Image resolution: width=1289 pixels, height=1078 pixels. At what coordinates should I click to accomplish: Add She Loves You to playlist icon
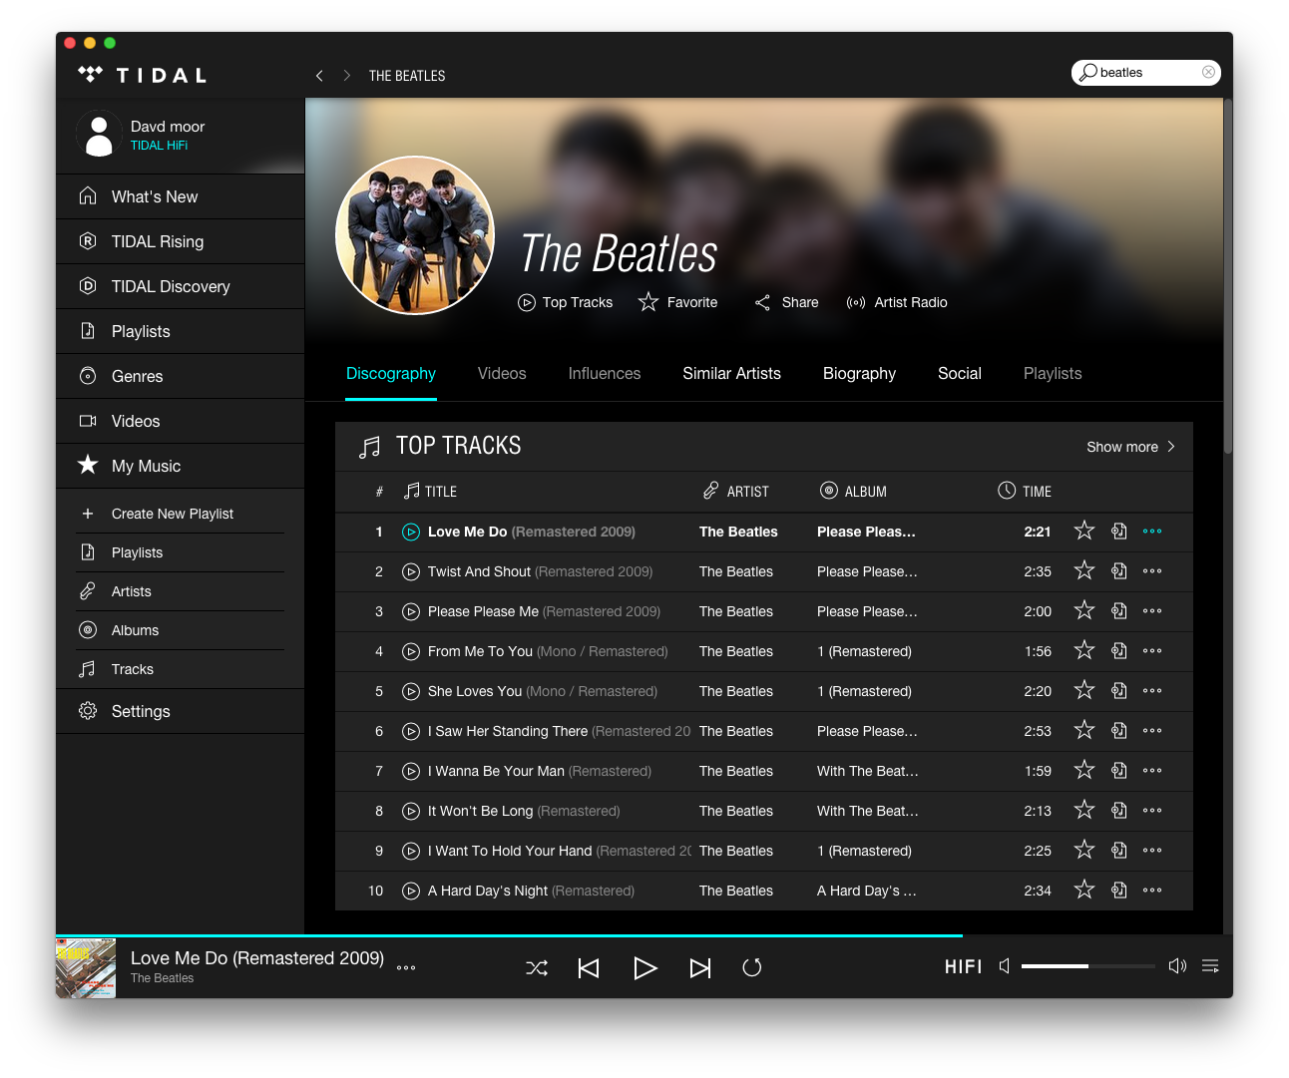(1119, 691)
